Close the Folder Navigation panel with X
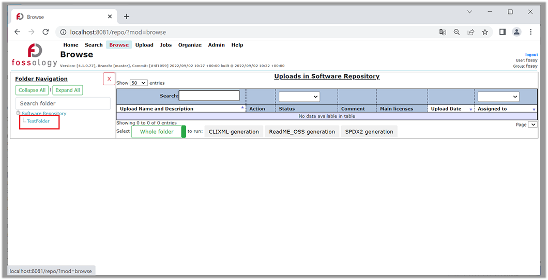548x280 pixels. 109,79
